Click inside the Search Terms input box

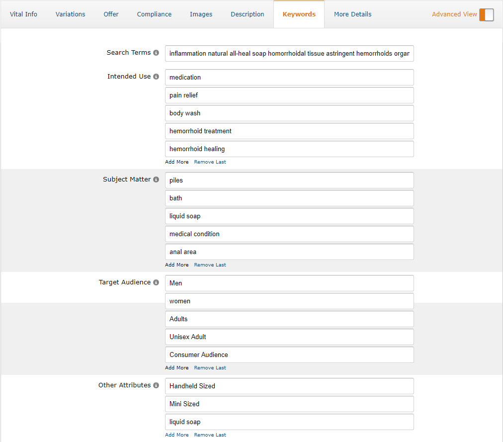pos(289,53)
